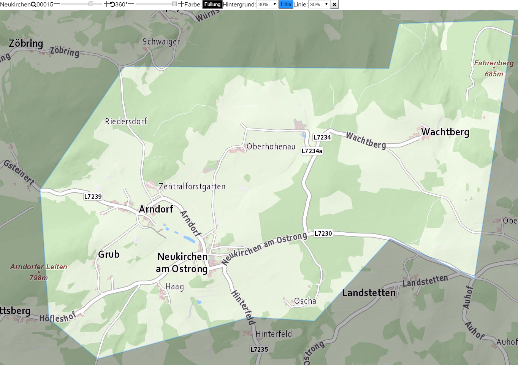Close the toolbar with the X button
This screenshot has width=518, height=365.
click(334, 5)
